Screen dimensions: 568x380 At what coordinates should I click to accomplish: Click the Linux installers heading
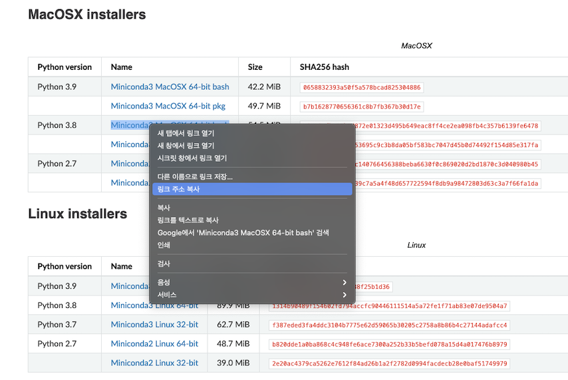(x=78, y=214)
